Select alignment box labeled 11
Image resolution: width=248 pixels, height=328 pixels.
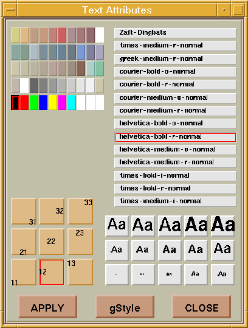[x=24, y=272]
